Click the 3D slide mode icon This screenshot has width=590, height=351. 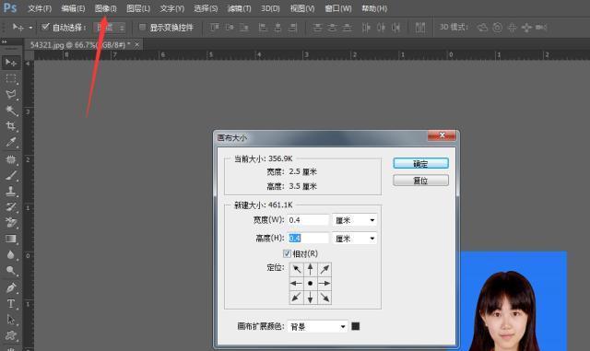(x=526, y=28)
